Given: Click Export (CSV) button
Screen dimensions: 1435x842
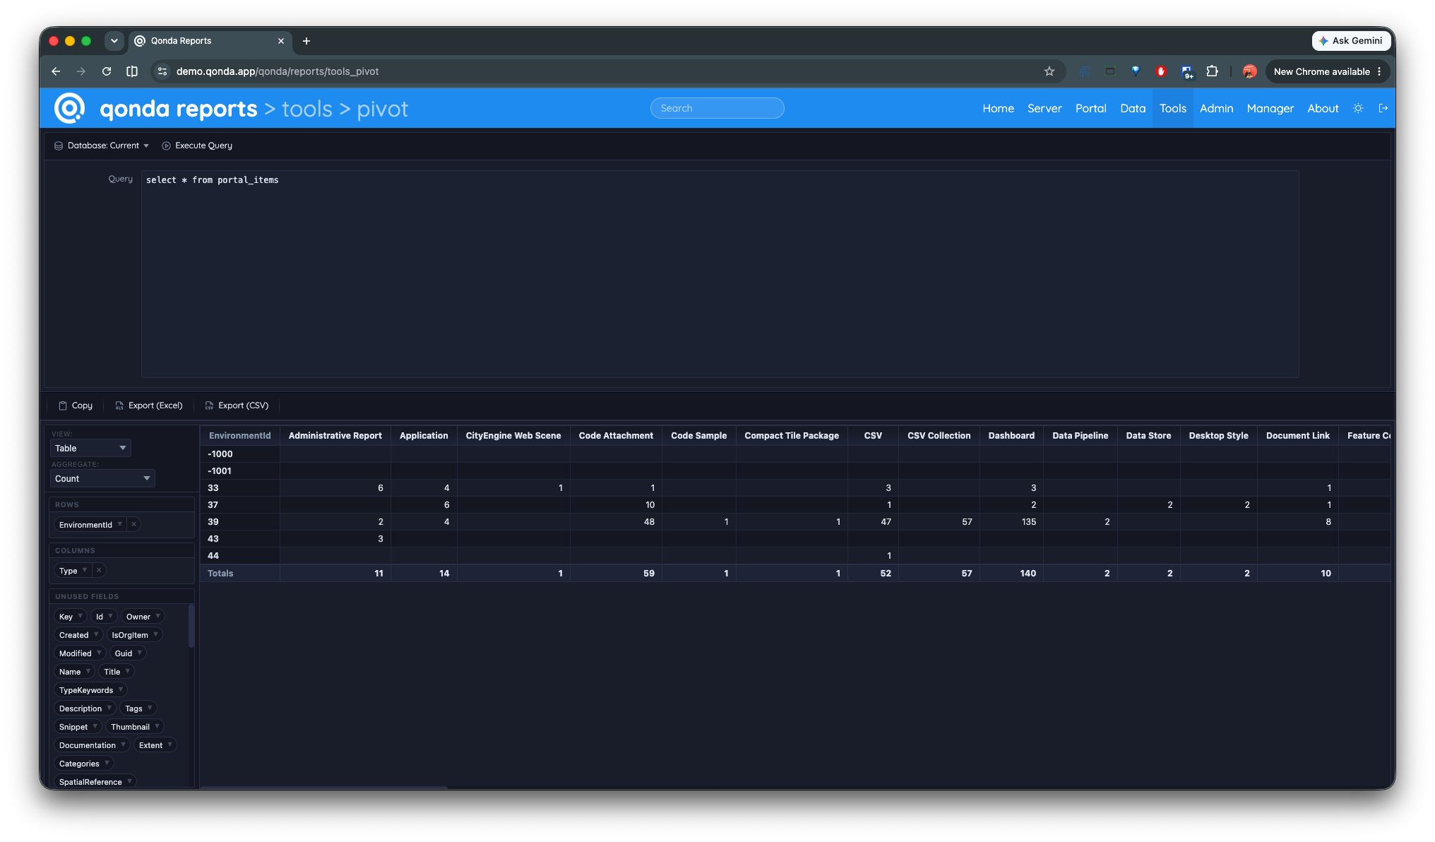Looking at the screenshot, I should 237,405.
